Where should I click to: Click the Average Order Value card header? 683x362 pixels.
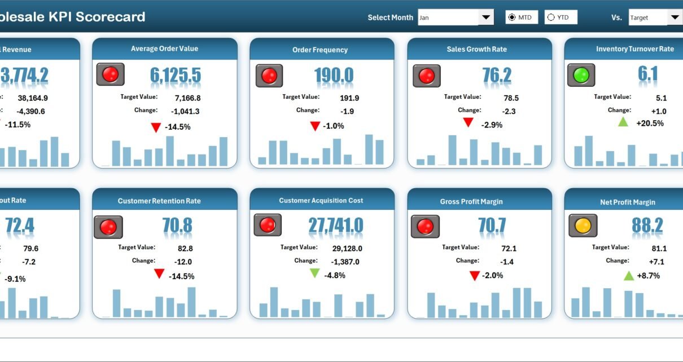pos(164,49)
